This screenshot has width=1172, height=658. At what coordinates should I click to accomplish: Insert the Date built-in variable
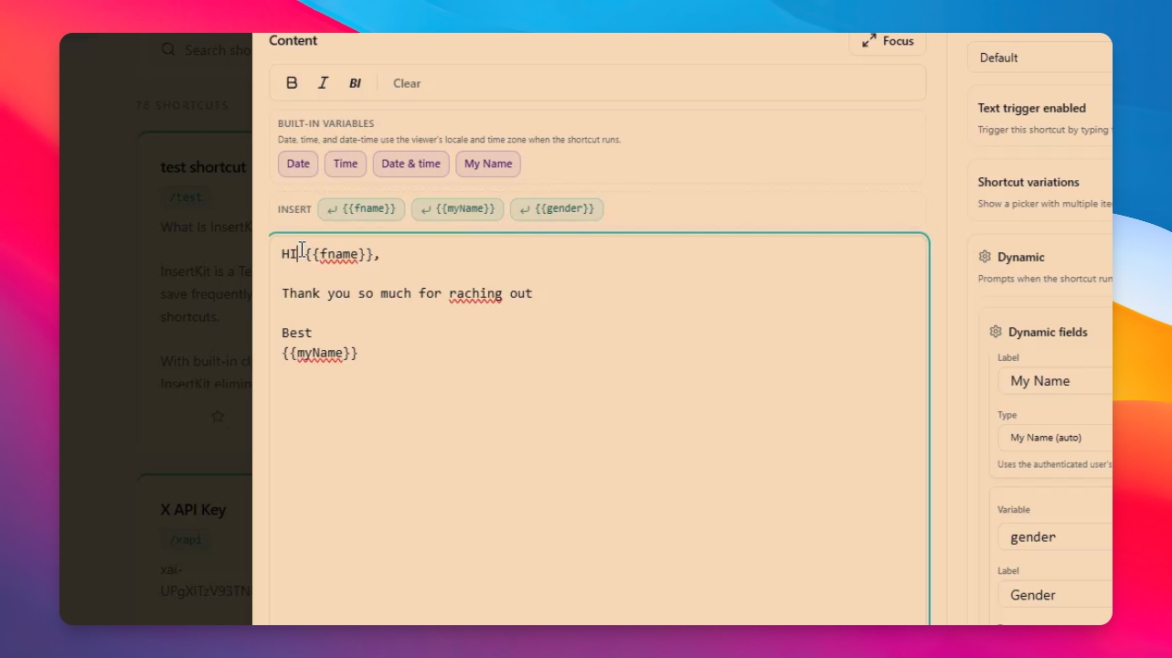[x=298, y=164]
